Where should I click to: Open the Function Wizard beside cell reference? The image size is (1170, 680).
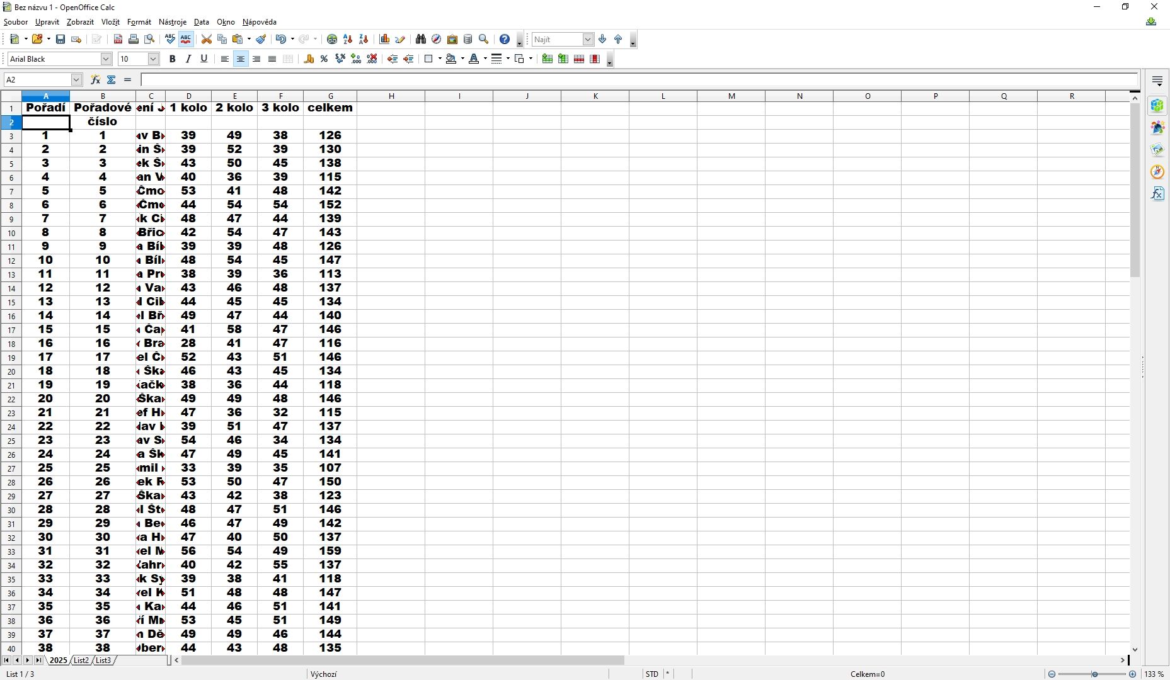tap(95, 79)
